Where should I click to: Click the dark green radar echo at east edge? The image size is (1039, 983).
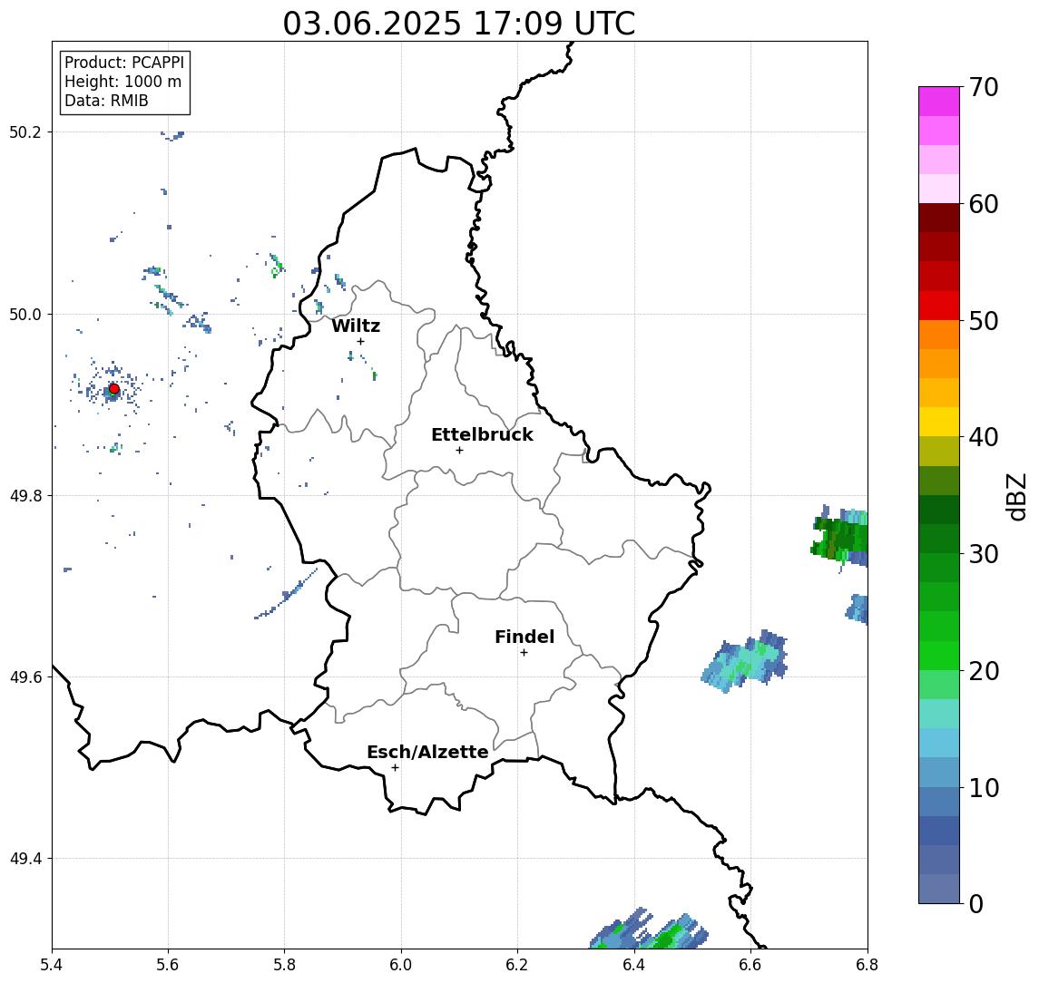[840, 537]
